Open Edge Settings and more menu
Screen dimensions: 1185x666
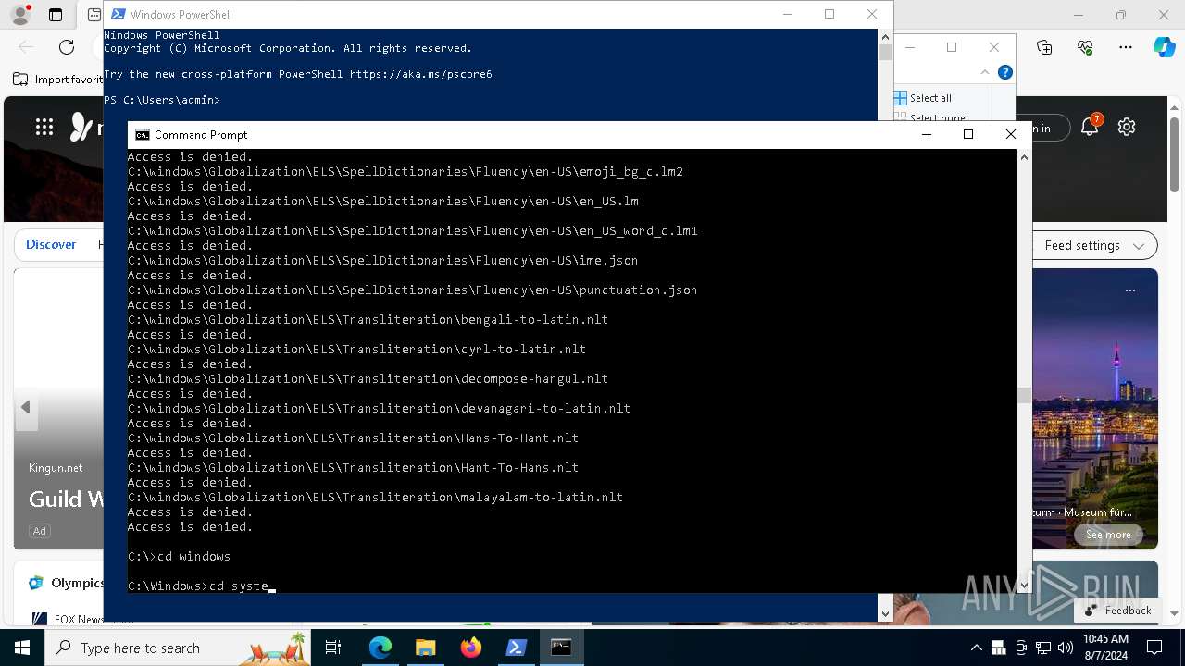tap(1126, 47)
